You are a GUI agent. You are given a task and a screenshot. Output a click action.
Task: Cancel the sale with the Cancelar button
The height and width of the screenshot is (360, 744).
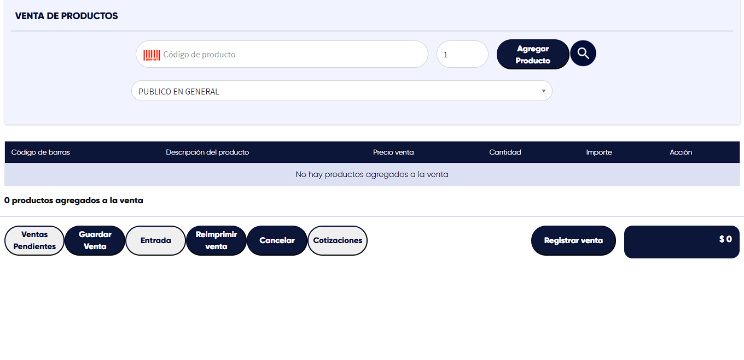tap(277, 240)
